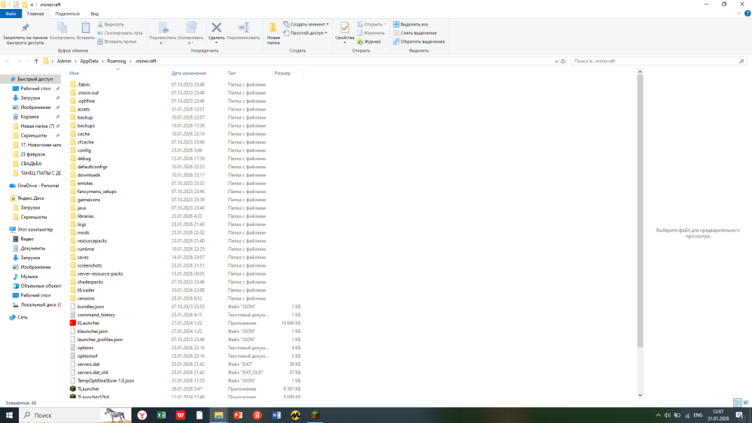Select the mods folder

point(83,233)
